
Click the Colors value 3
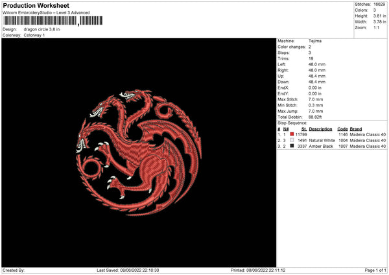click(375, 10)
